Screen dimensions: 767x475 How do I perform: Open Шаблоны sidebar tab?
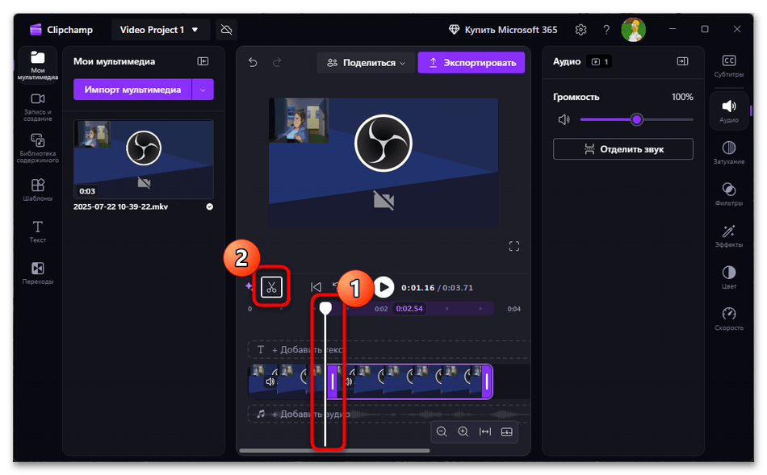tap(38, 190)
